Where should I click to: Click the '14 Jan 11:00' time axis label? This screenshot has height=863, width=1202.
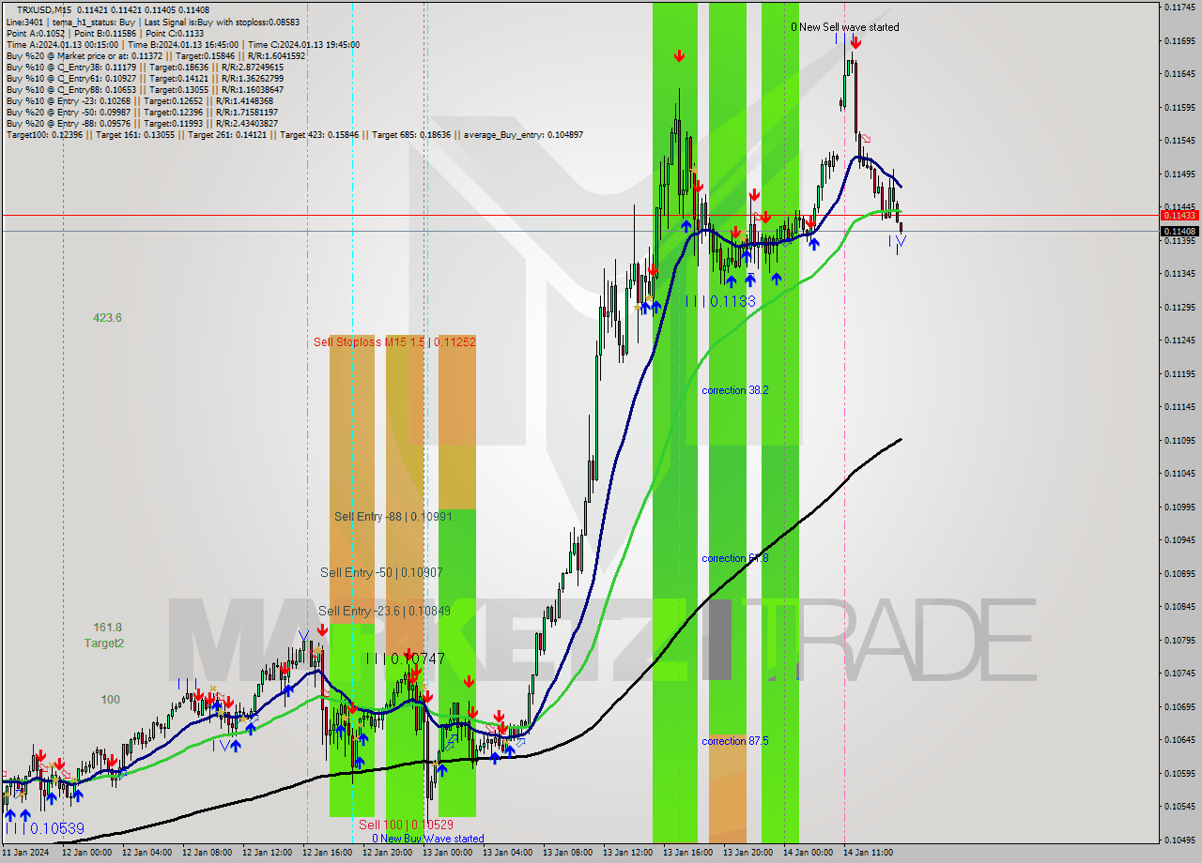(x=869, y=853)
